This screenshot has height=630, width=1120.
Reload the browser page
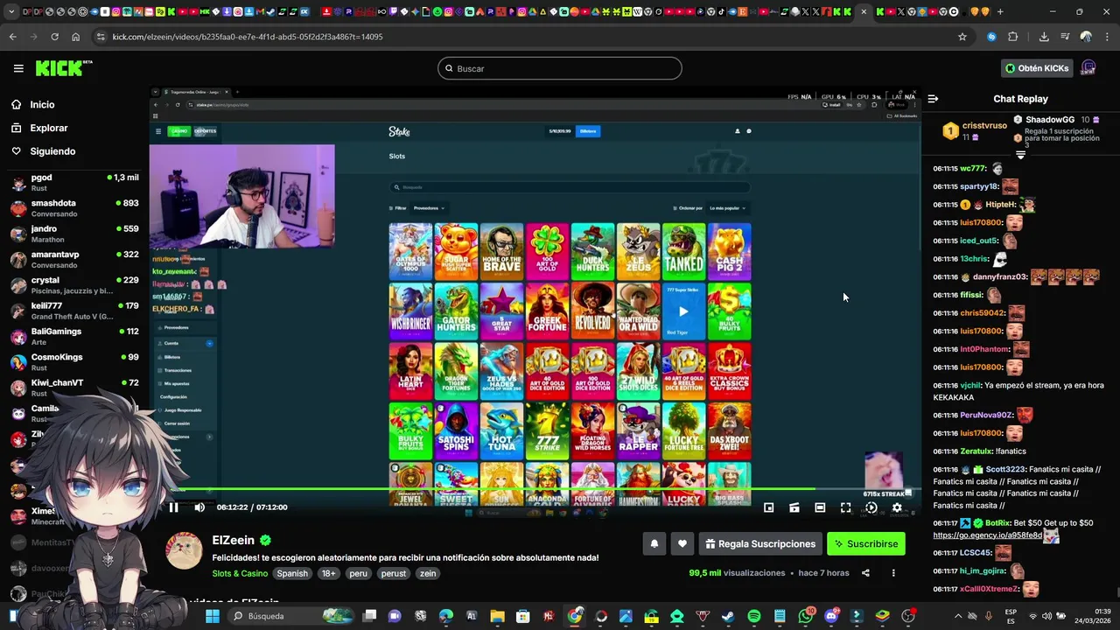click(54, 37)
